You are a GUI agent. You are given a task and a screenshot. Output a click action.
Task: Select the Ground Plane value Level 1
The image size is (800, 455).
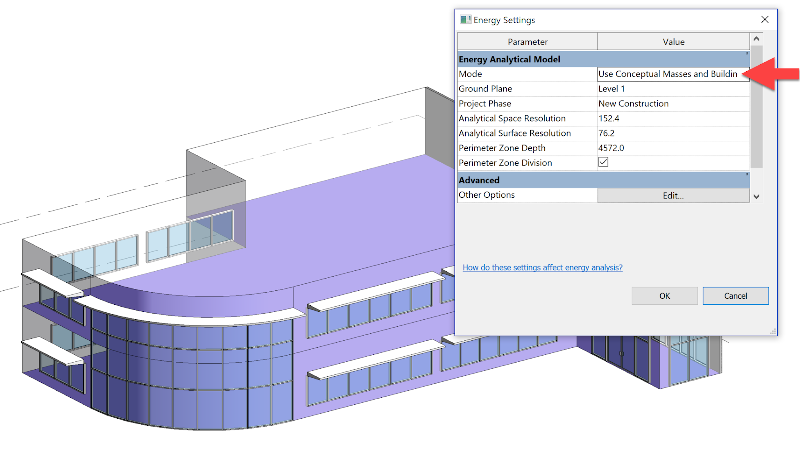click(x=673, y=89)
